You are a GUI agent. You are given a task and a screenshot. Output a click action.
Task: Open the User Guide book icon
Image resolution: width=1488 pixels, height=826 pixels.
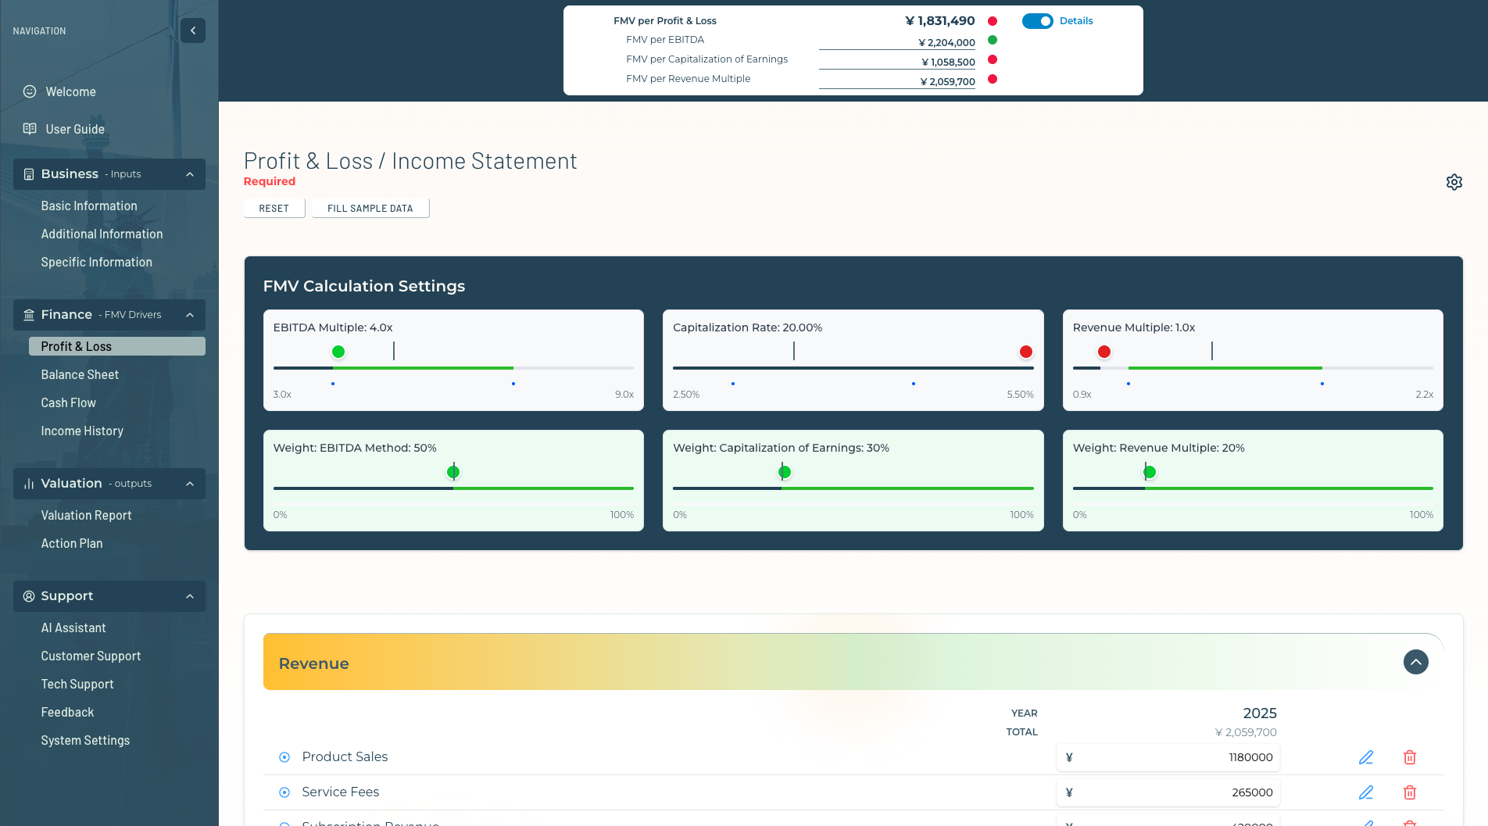click(29, 129)
